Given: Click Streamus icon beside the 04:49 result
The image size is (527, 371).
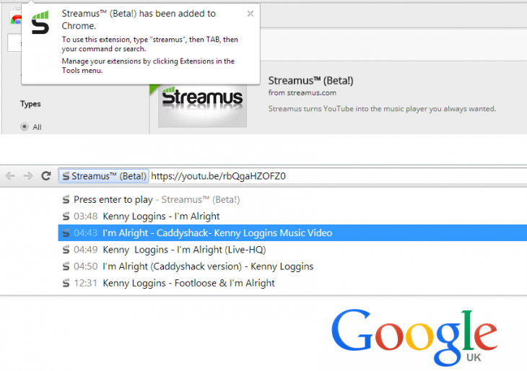Looking at the screenshot, I should [x=66, y=250].
